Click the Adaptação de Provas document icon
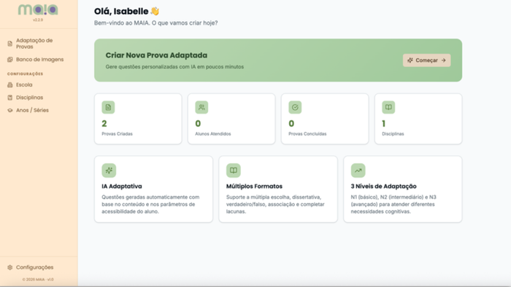The height and width of the screenshot is (287, 511). pyautogui.click(x=10, y=44)
